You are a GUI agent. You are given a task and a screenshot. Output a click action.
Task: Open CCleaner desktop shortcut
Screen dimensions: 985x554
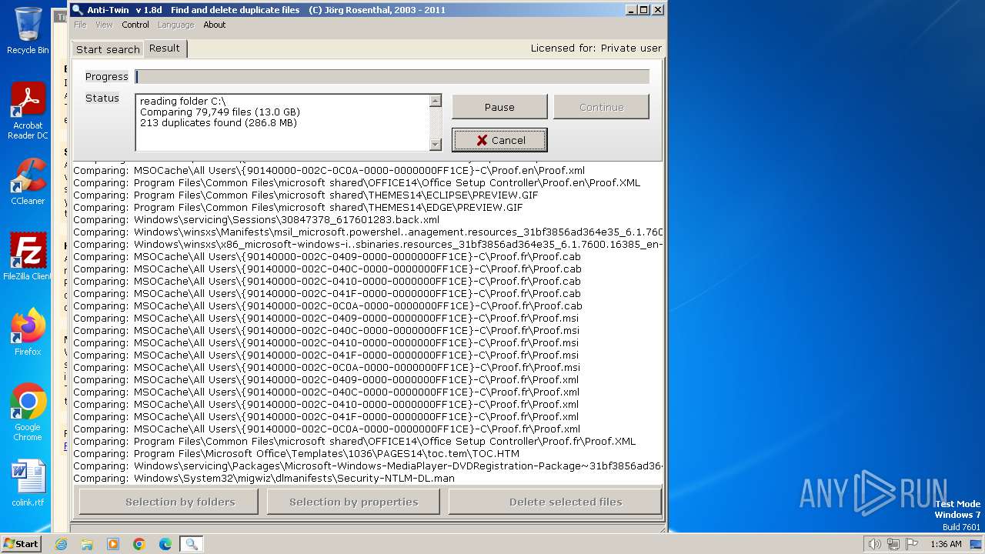(x=28, y=182)
